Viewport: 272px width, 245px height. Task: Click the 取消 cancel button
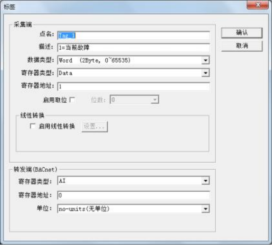pyautogui.click(x=242, y=46)
